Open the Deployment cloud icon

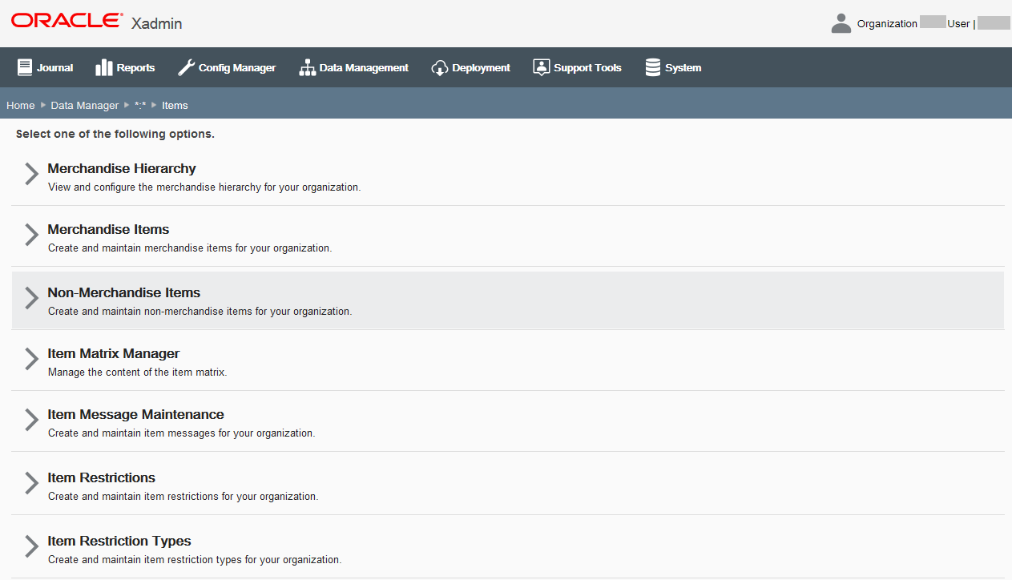[x=439, y=67]
